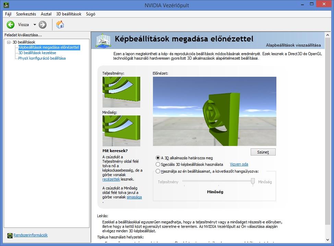
Task: Click the Teljesítmény preview thumbnail
Action: pos(121,92)
